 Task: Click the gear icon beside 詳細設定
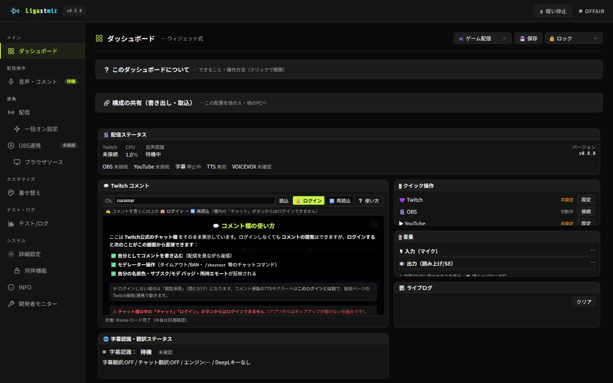[11, 254]
